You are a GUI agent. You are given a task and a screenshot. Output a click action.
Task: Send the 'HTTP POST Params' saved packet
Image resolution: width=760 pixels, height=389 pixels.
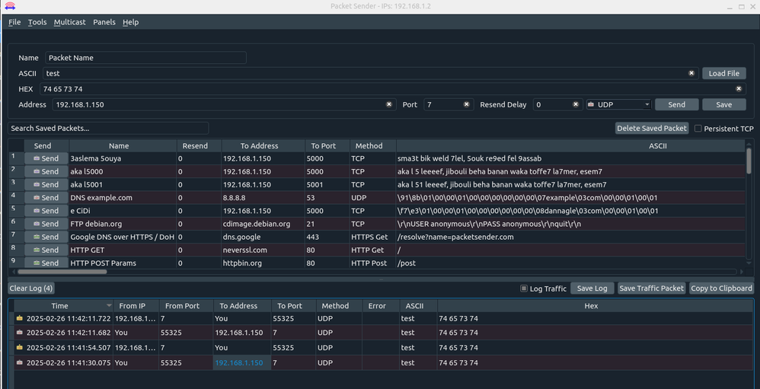(46, 263)
